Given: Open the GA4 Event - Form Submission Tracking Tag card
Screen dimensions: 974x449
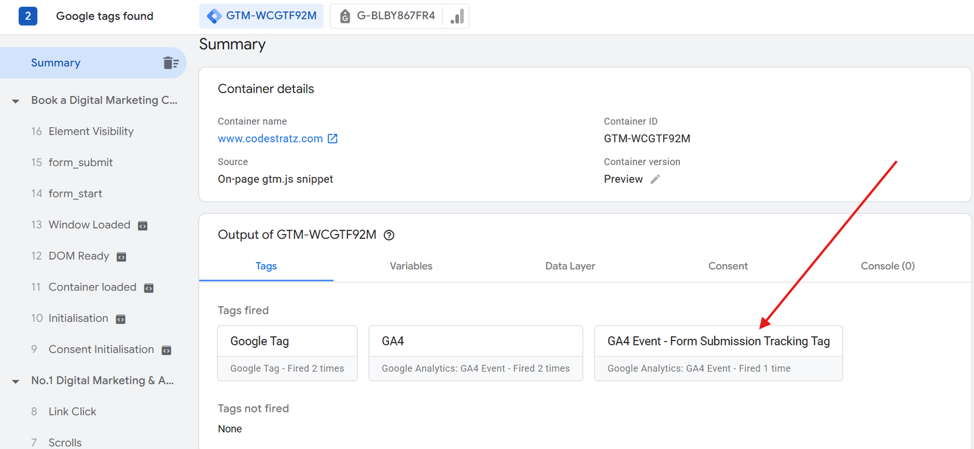Looking at the screenshot, I should coord(718,353).
